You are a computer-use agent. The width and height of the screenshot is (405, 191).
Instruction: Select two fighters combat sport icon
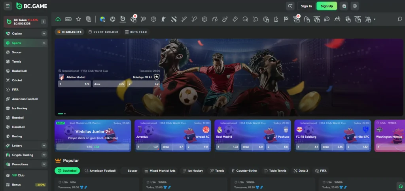pos(337,19)
